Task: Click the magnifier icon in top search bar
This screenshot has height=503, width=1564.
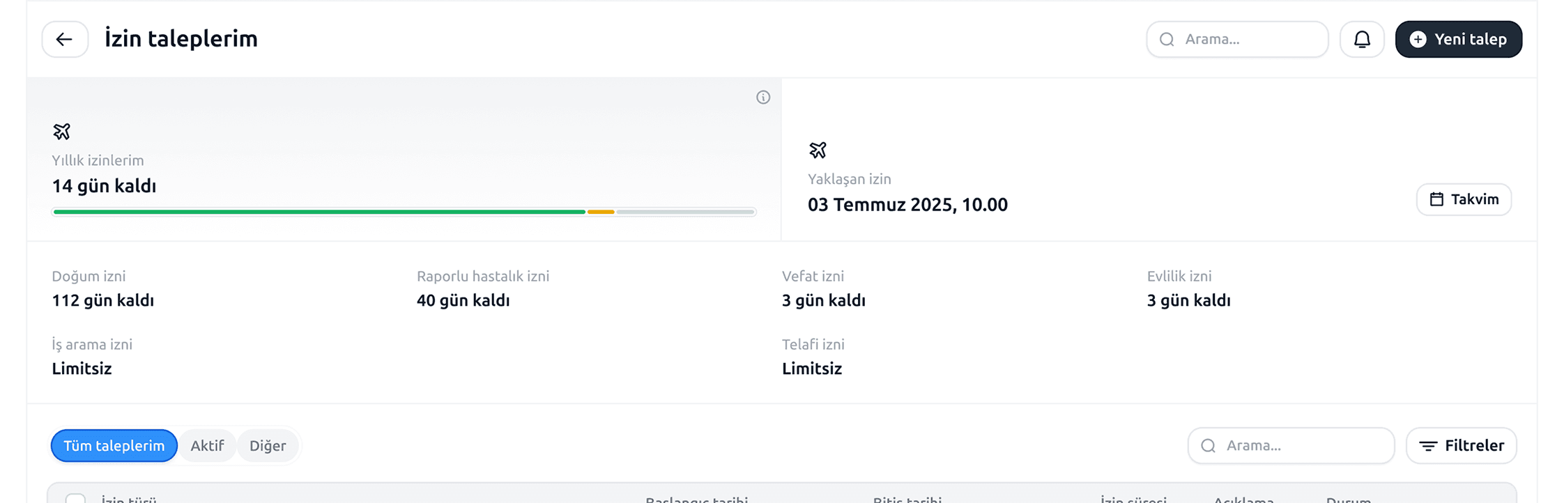Action: 1167,39
